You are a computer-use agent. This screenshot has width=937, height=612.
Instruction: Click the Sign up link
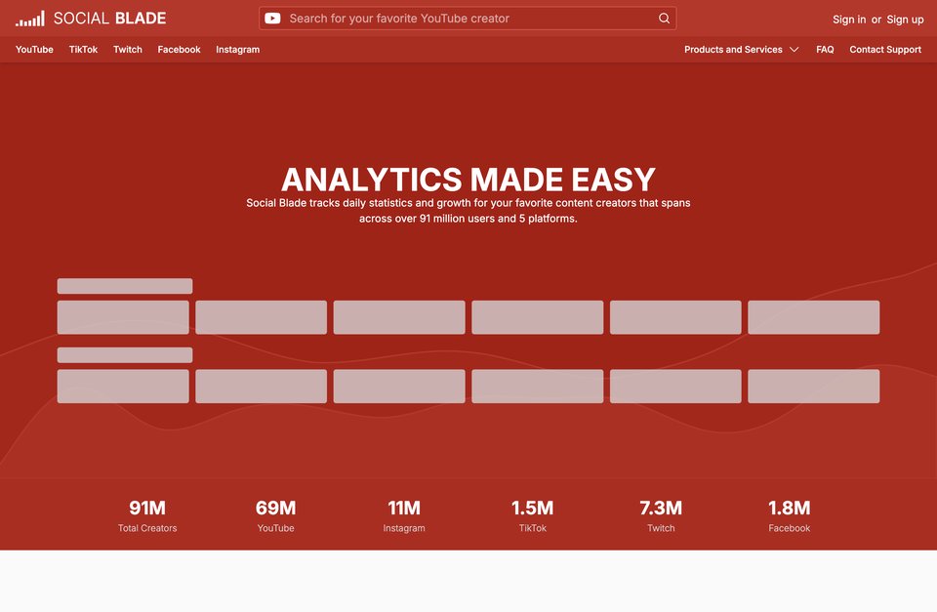click(905, 20)
